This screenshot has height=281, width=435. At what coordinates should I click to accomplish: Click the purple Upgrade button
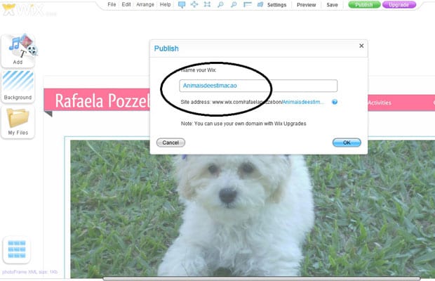click(x=399, y=4)
